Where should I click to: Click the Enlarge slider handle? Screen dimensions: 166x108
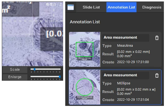pos(60,76)
